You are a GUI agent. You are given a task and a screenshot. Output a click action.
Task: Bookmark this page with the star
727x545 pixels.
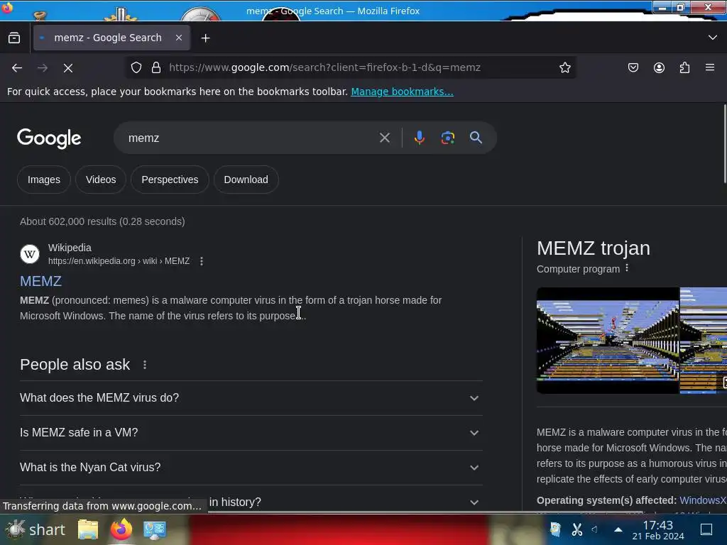tap(564, 67)
